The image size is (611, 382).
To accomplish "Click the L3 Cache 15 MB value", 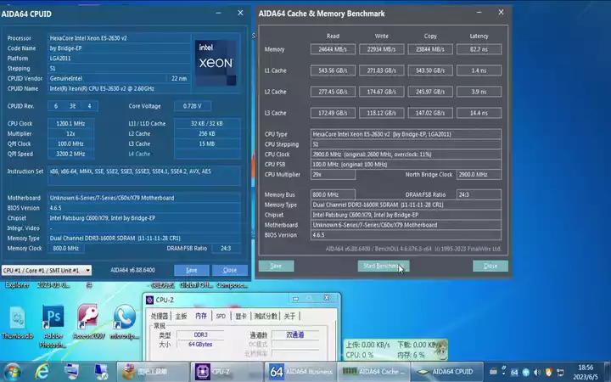I will (207, 143).
